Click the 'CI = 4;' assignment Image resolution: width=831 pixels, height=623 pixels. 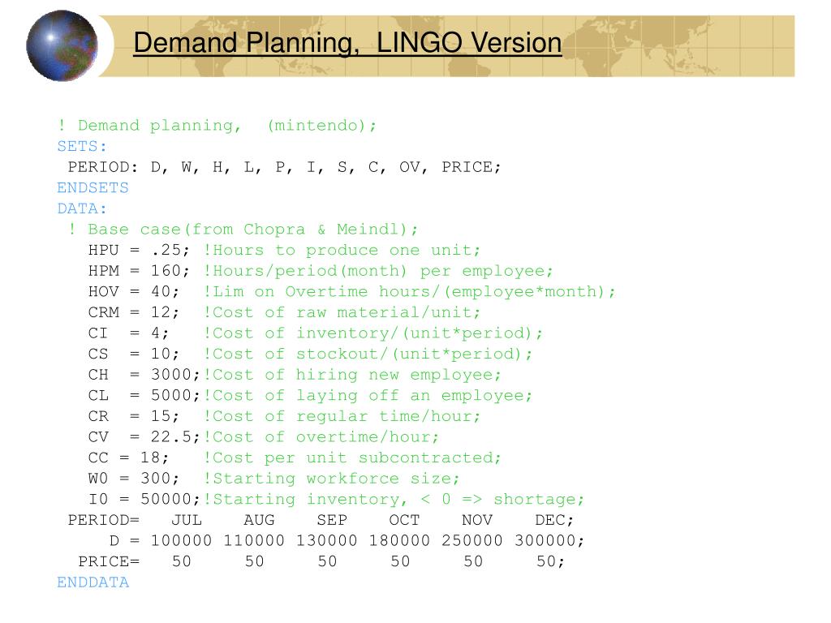coord(129,333)
